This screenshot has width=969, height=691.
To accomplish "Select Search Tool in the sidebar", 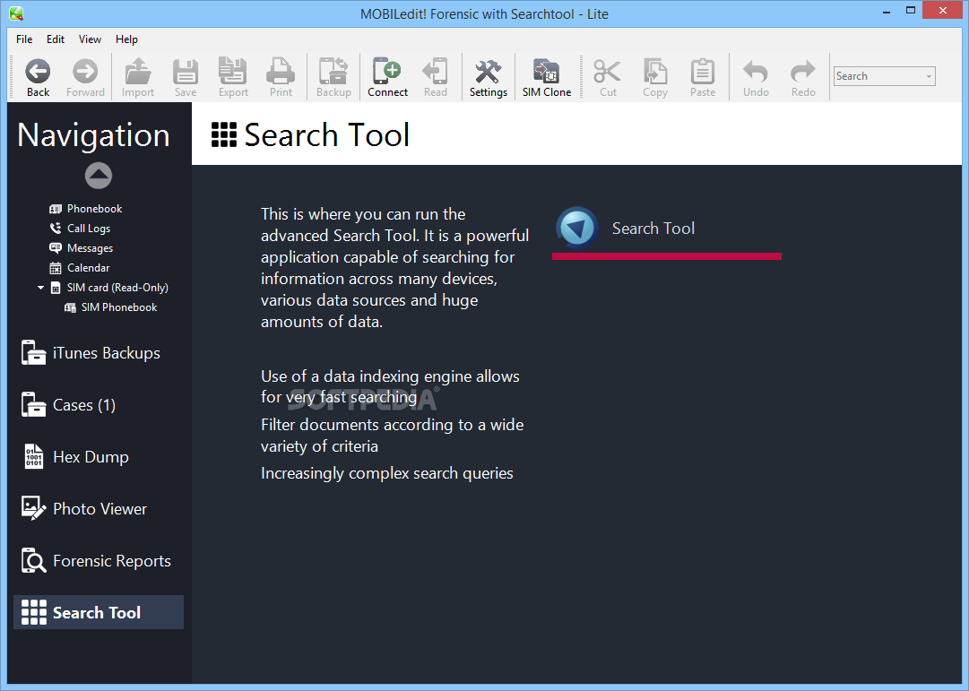I will [x=99, y=612].
